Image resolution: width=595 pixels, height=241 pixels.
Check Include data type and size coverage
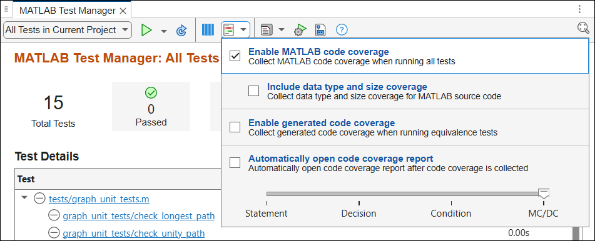click(254, 91)
